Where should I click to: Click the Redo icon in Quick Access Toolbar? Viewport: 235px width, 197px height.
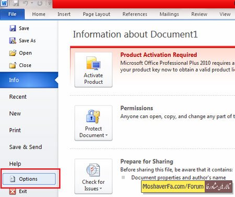point(40,3)
